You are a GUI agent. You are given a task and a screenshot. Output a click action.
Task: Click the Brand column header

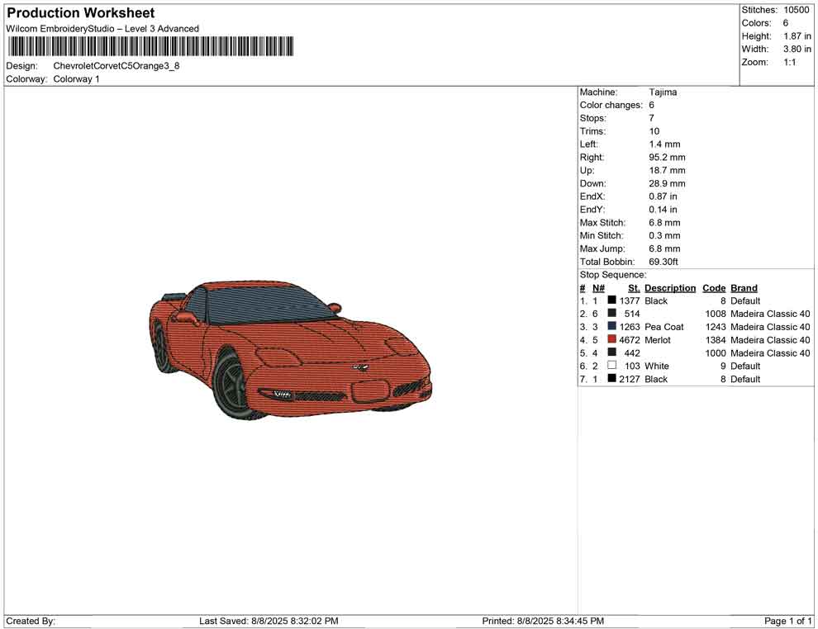(744, 288)
